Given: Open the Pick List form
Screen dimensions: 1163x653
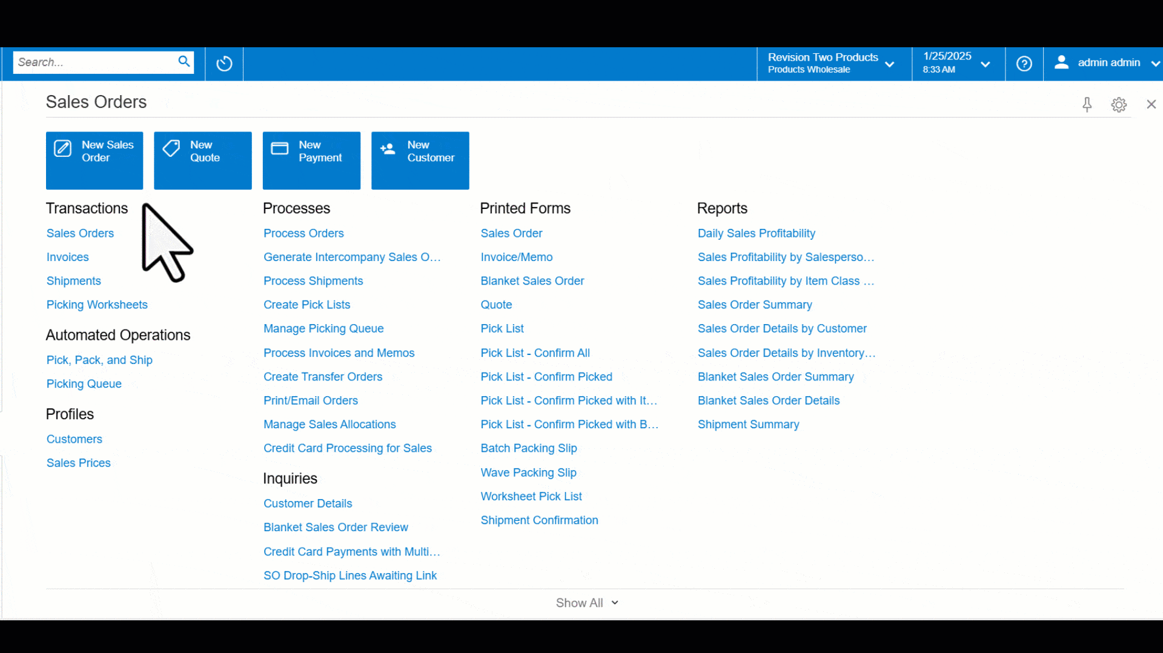Looking at the screenshot, I should (x=502, y=328).
